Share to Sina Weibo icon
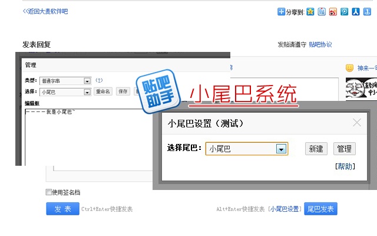Image resolution: width=377 pixels, height=236 pixels. click(x=333, y=12)
